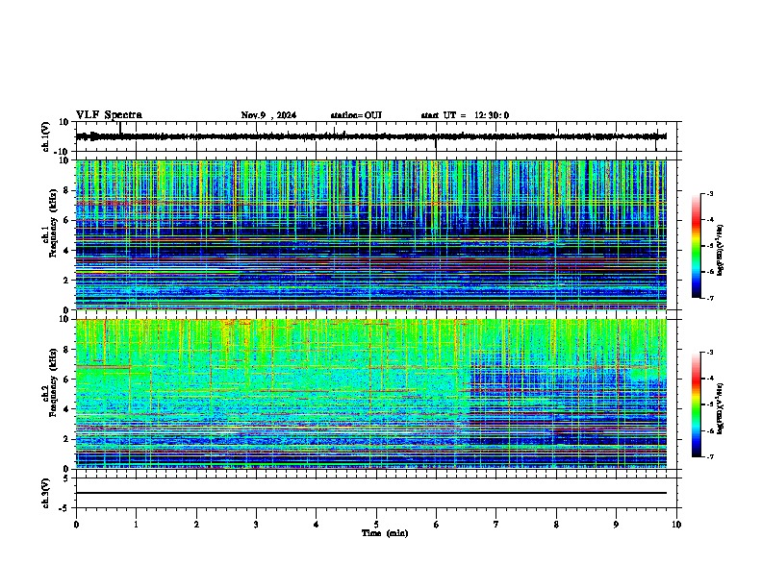Select the "start UT = 12:30: 0" text
The height and width of the screenshot is (588, 762).
click(465, 115)
